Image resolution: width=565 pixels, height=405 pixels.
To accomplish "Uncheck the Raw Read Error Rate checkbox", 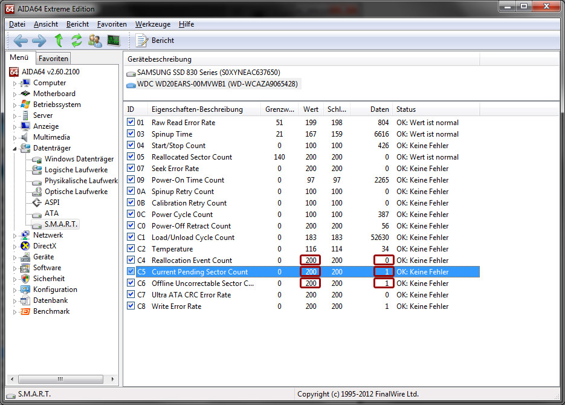I will (131, 122).
